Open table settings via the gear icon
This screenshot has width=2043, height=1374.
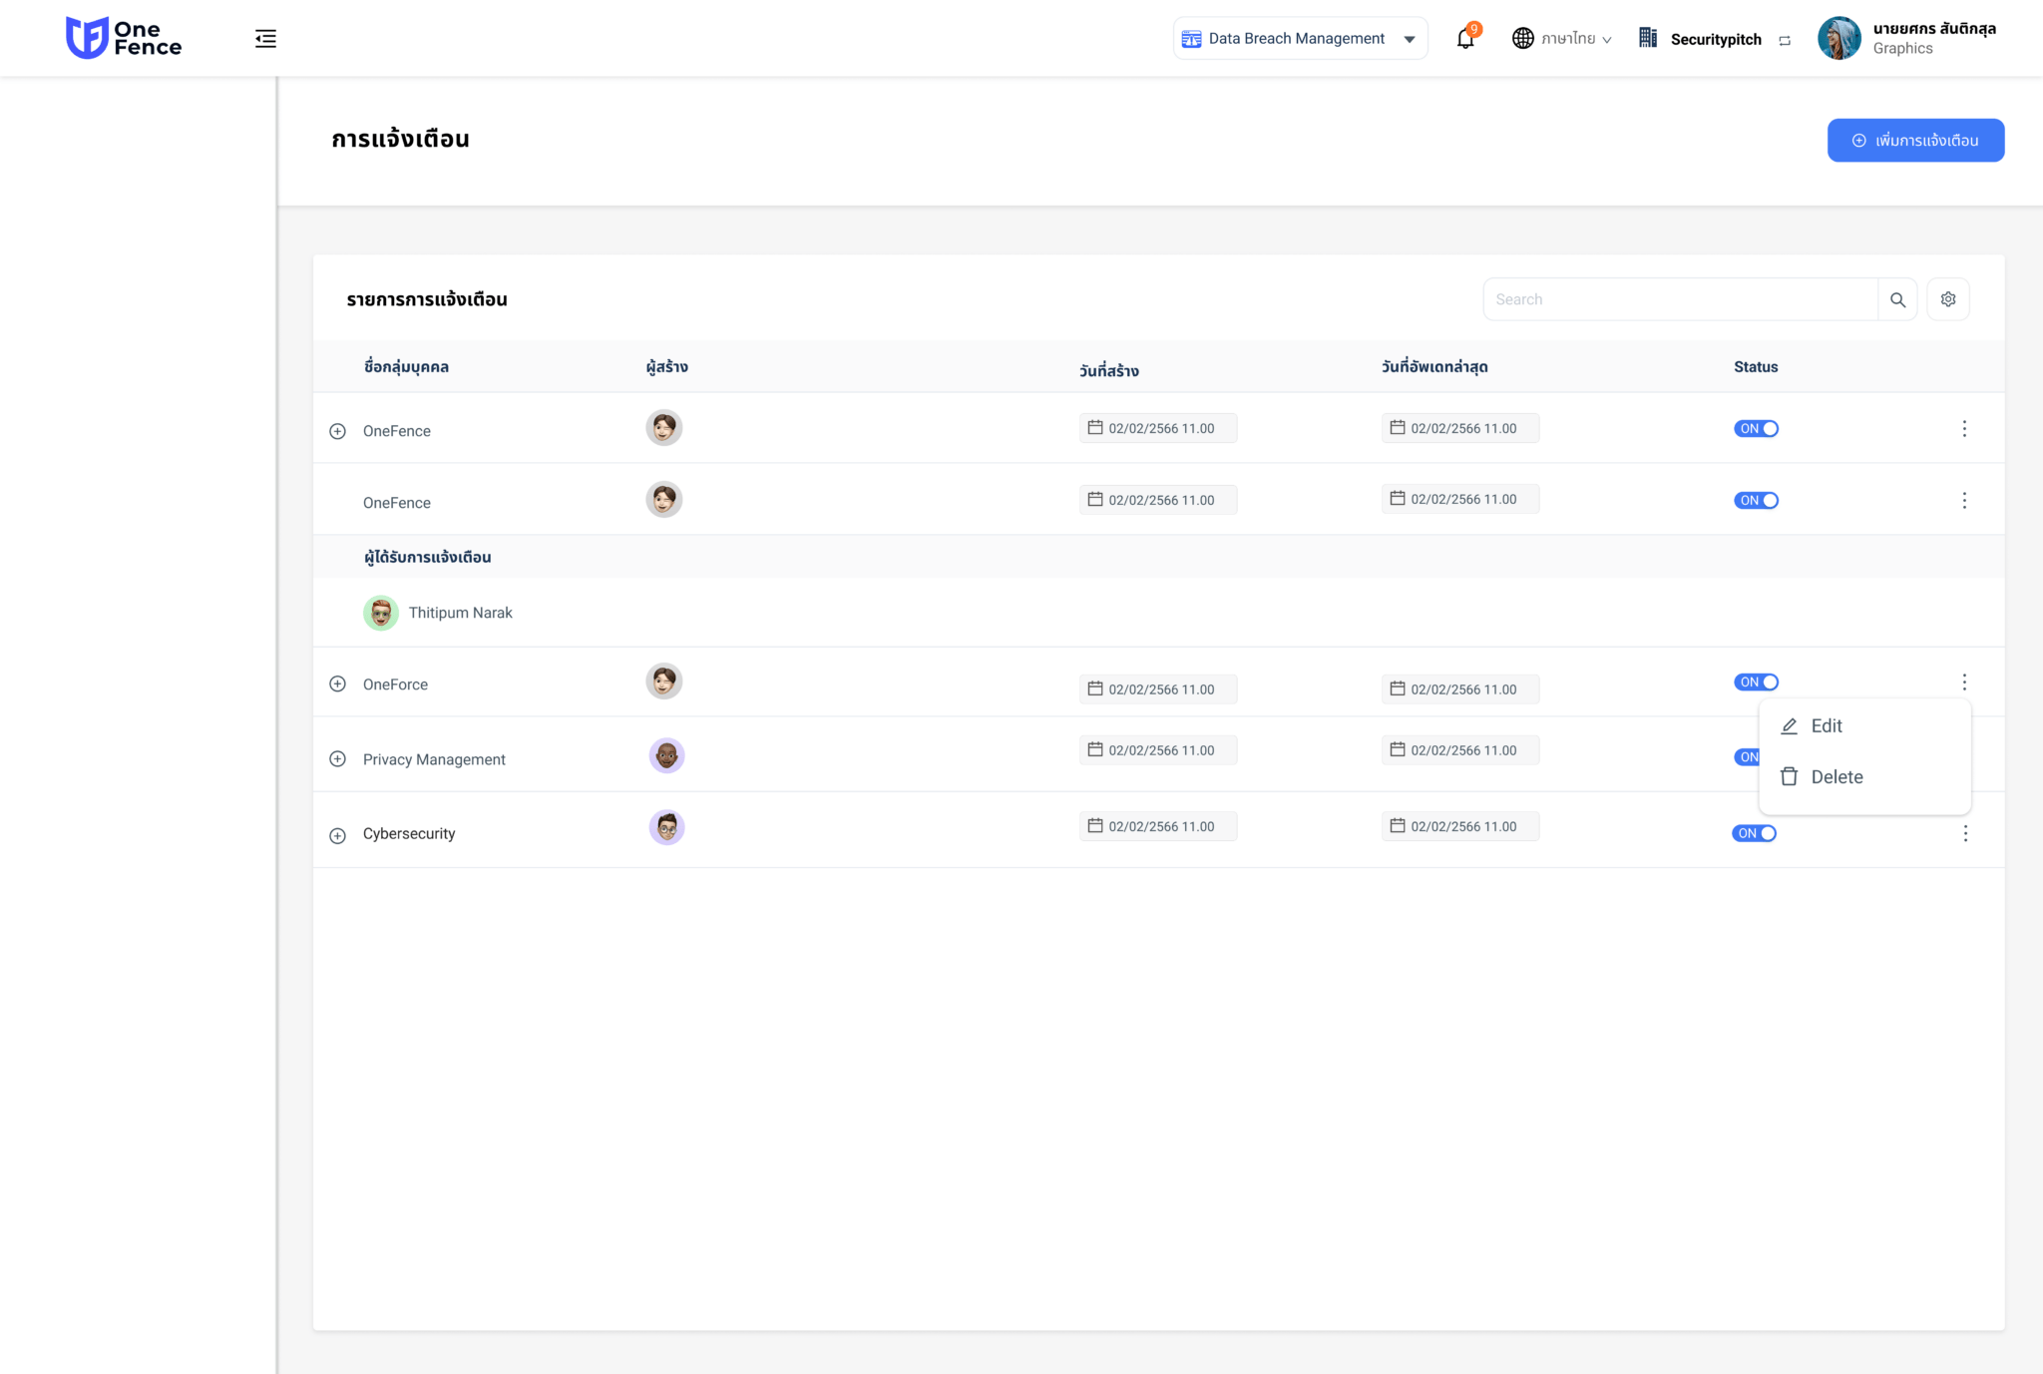pos(1947,298)
